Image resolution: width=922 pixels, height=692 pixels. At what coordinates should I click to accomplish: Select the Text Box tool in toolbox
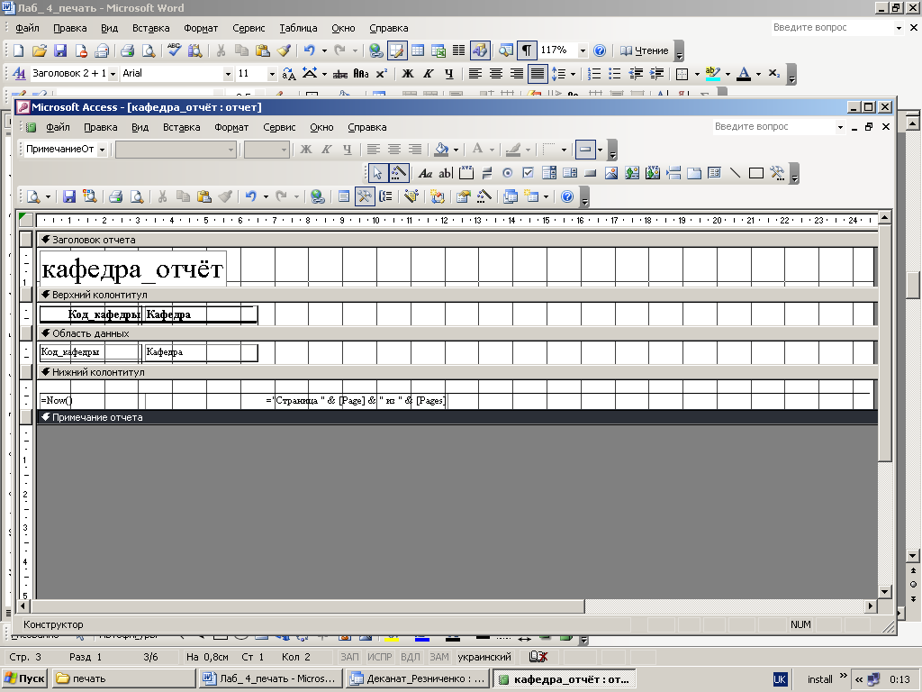(x=446, y=173)
